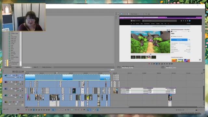
Task: Select the Normal Edit tool
Action: (x=53, y=110)
